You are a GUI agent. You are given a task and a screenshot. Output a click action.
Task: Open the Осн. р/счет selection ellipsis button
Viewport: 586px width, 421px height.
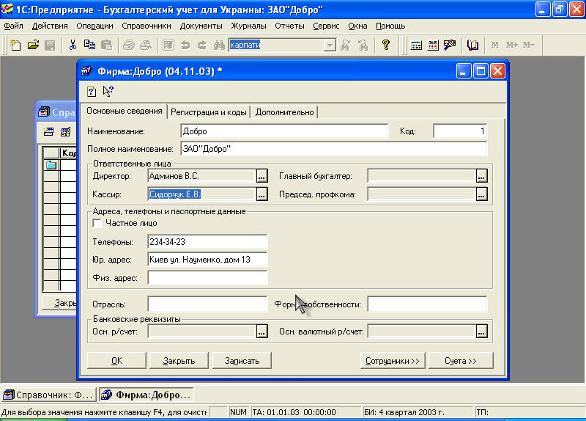coord(262,332)
